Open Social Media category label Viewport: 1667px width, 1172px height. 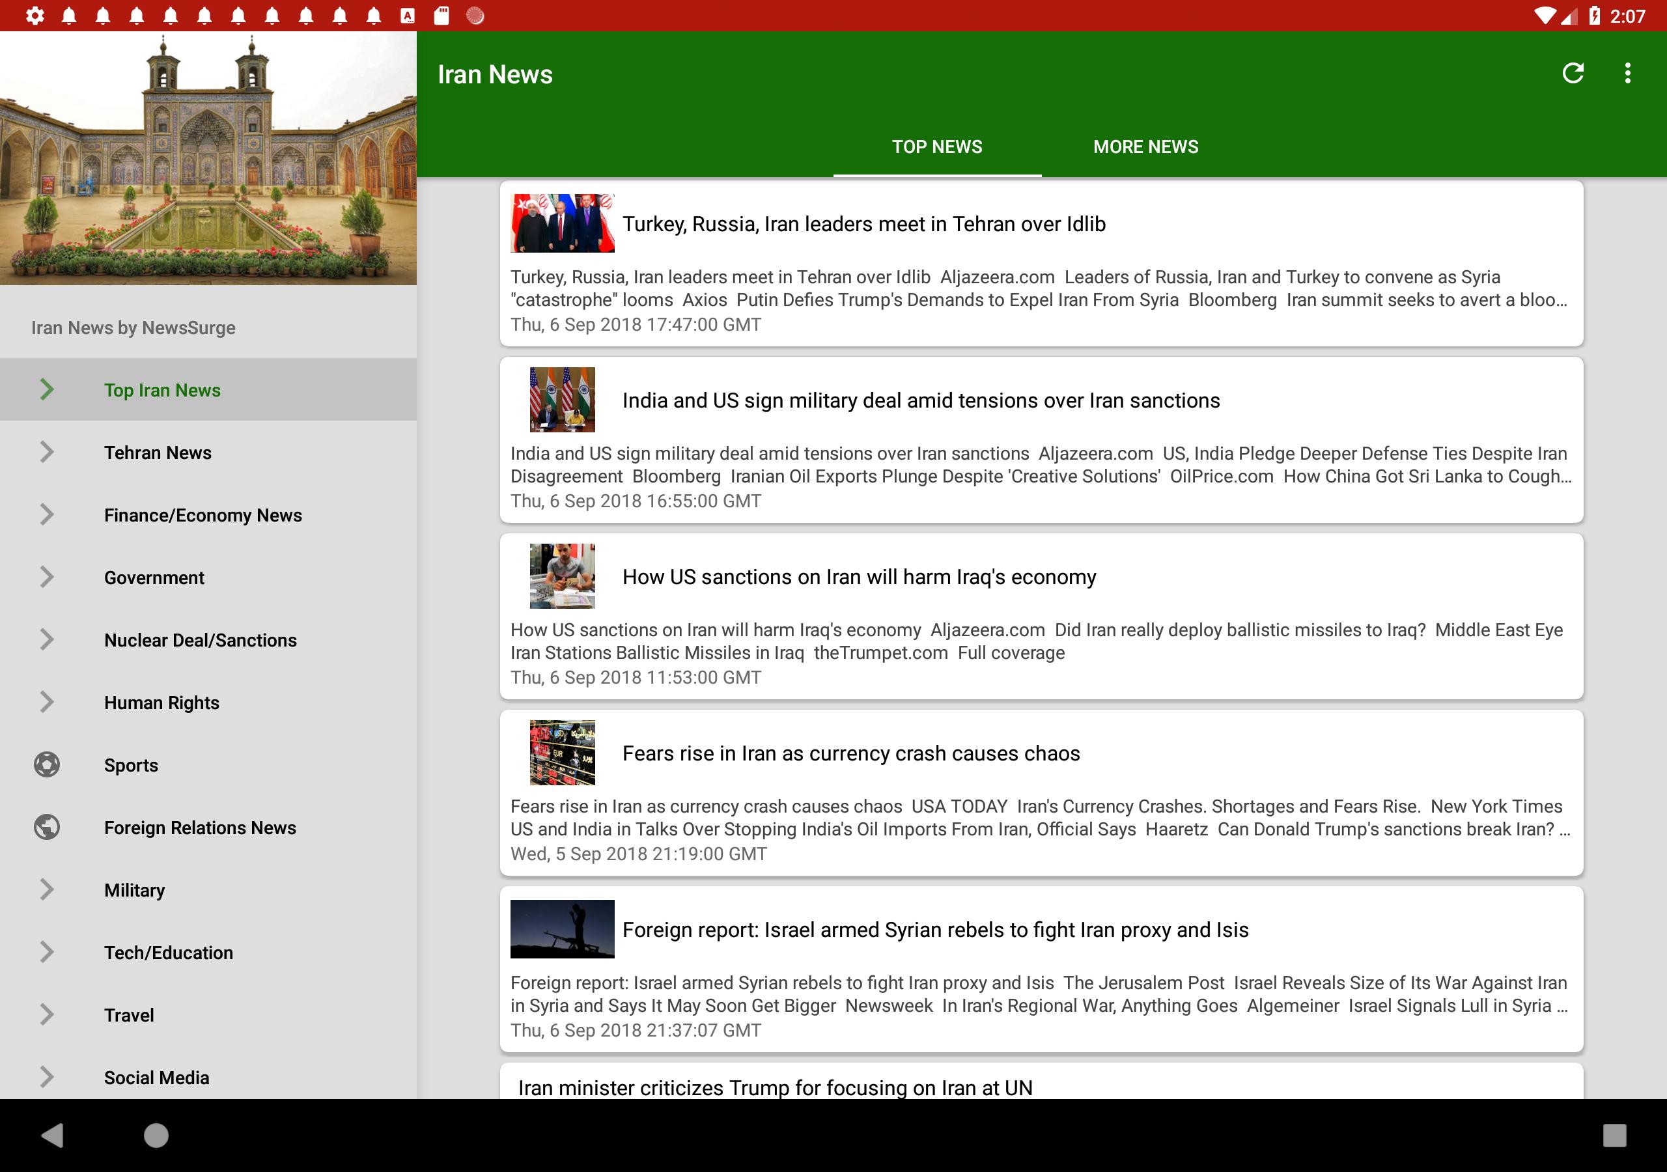pos(156,1078)
